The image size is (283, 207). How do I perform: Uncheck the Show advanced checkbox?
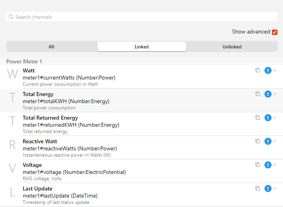point(275,32)
